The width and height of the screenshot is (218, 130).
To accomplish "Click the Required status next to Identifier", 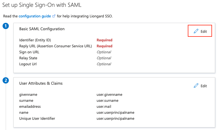I will point(104,40).
